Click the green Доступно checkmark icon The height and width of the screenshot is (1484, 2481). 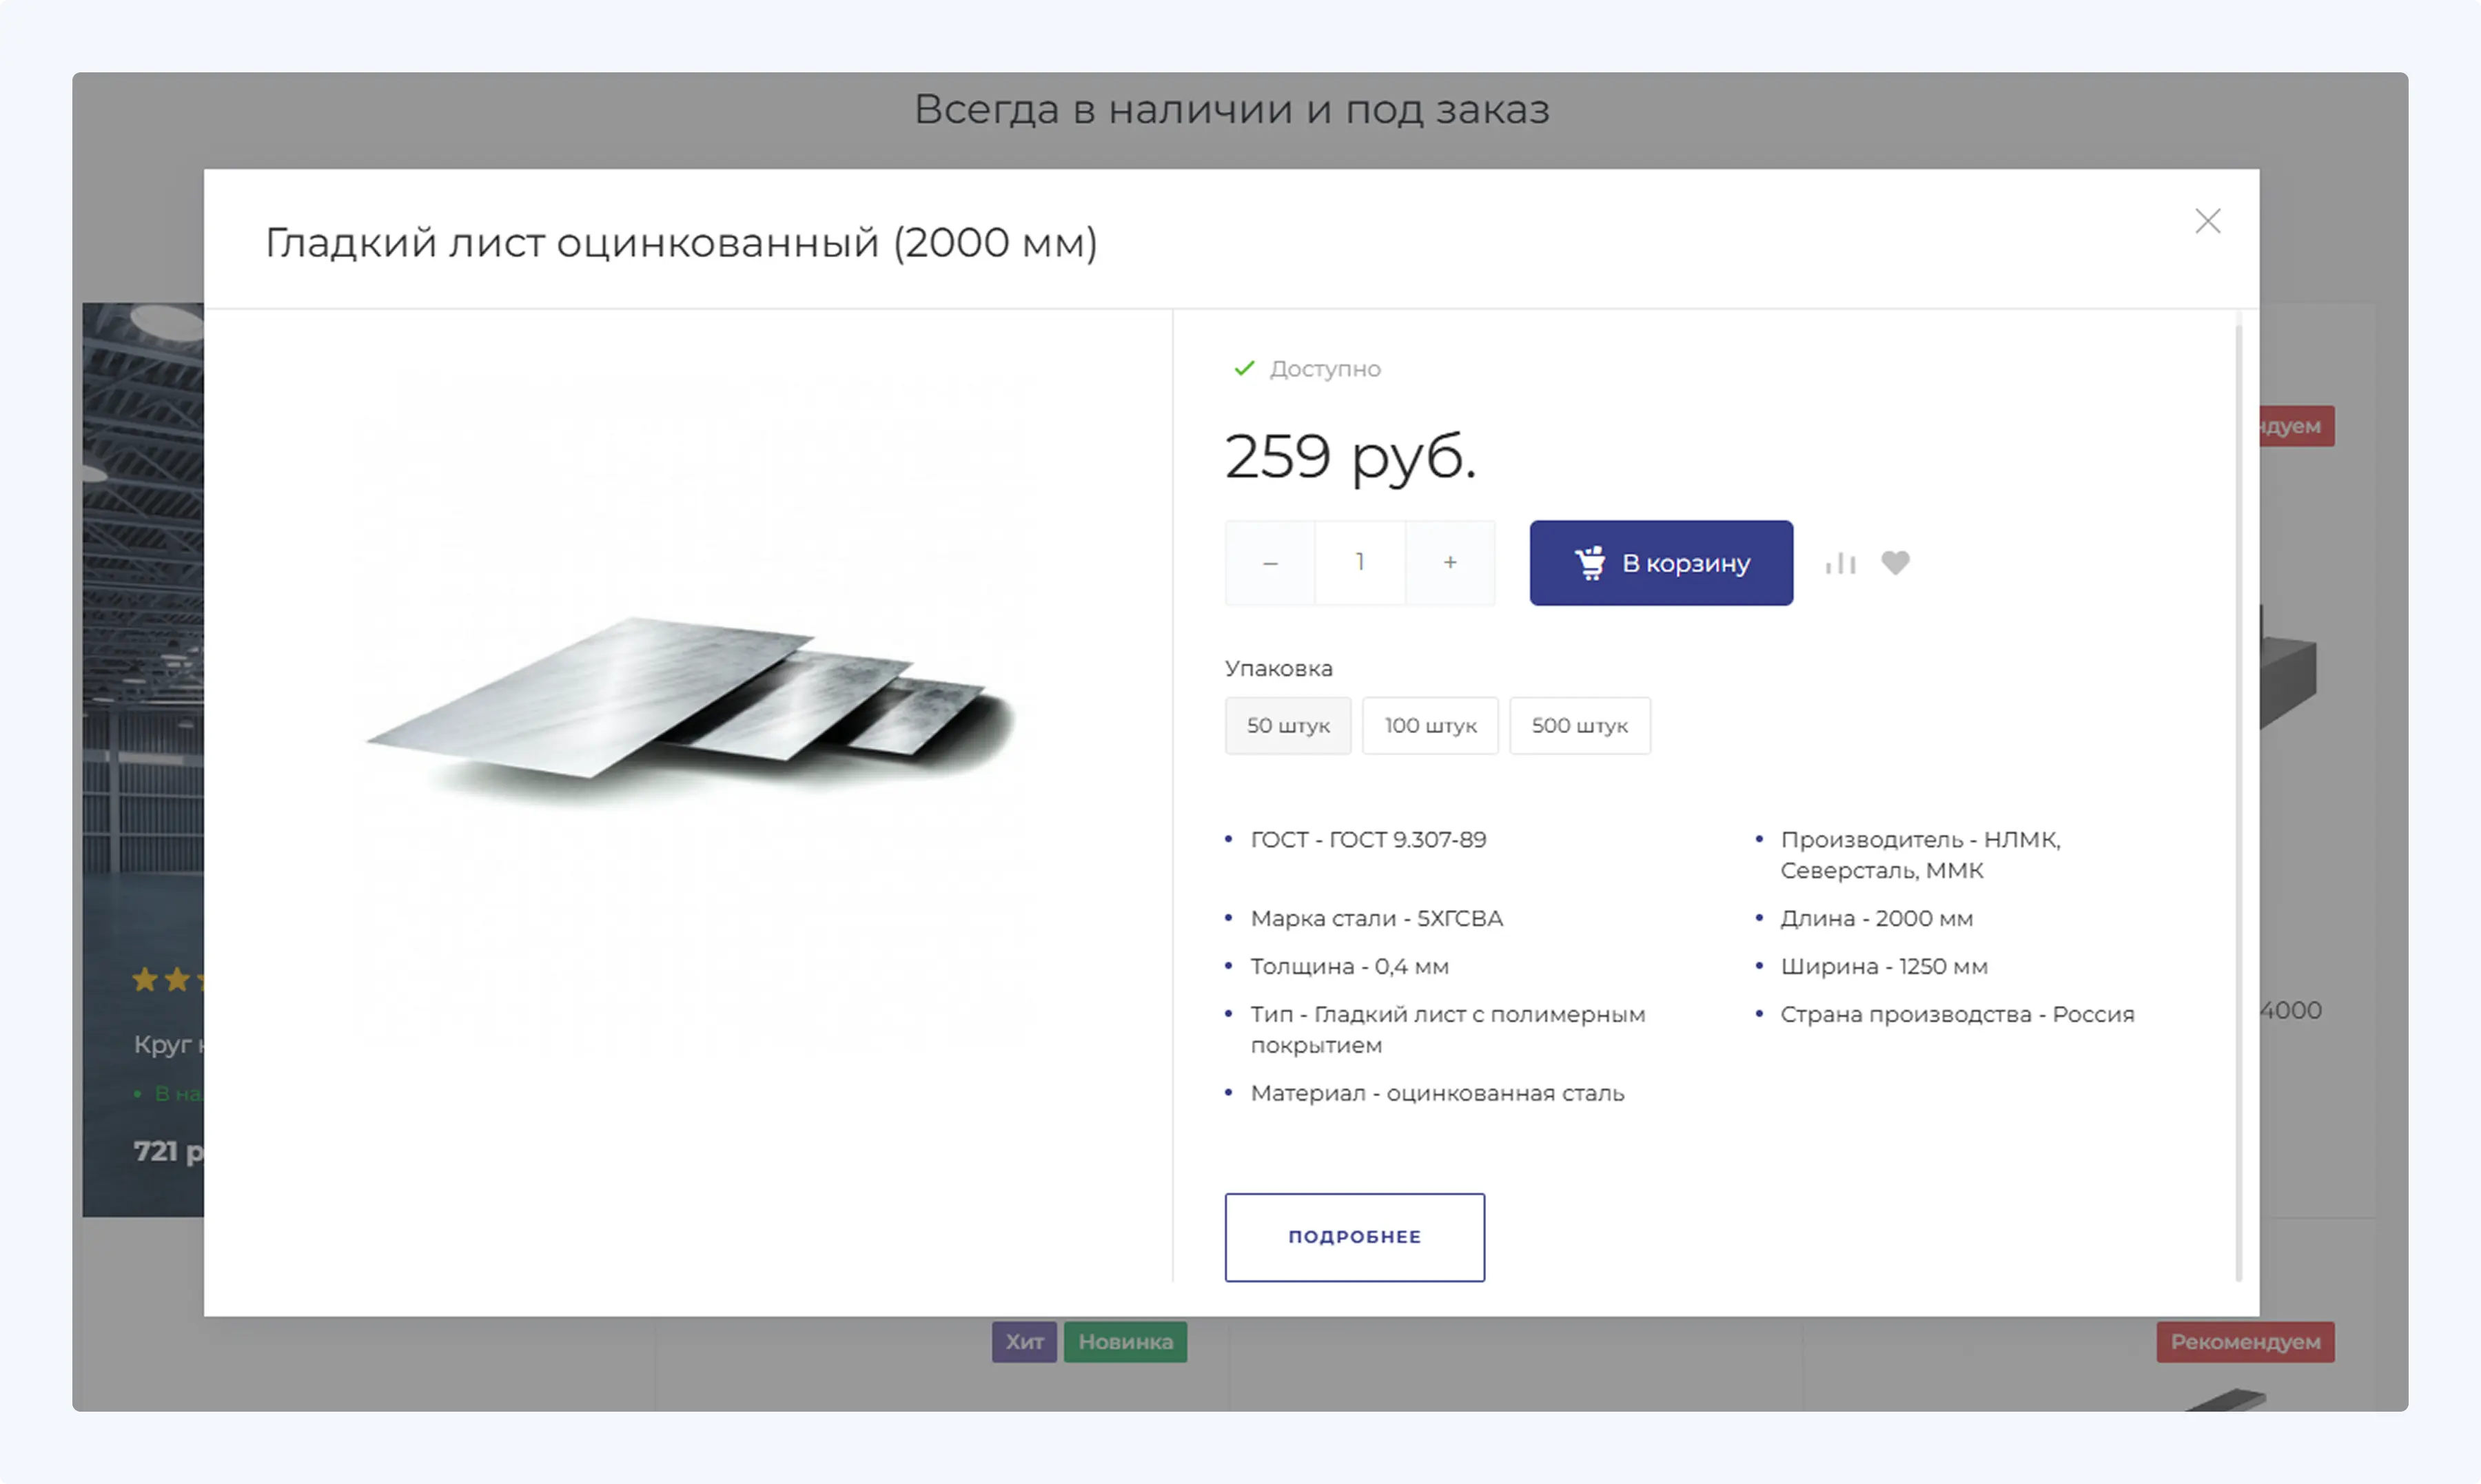coord(1244,369)
